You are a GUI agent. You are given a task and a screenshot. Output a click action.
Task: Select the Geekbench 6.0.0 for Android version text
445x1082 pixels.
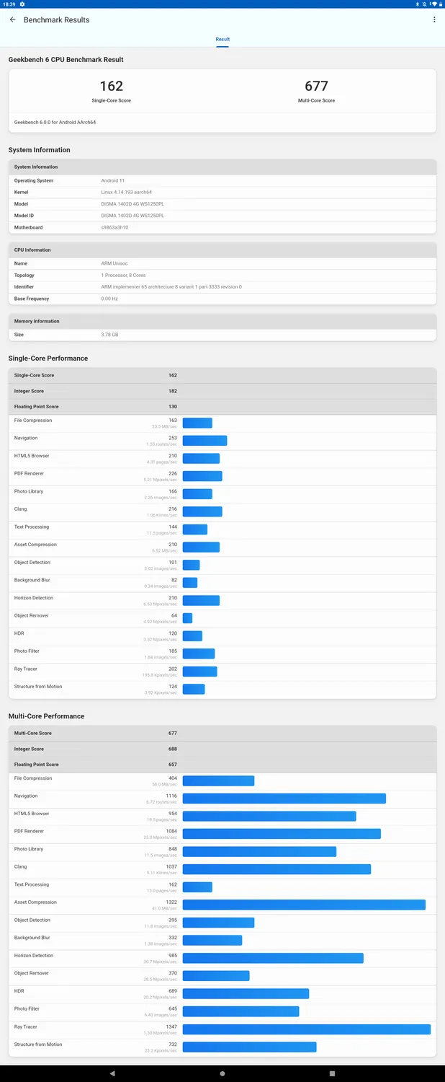coord(55,123)
